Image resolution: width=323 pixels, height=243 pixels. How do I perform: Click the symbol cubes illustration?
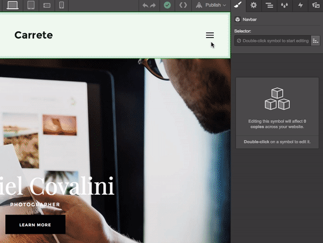277,98
